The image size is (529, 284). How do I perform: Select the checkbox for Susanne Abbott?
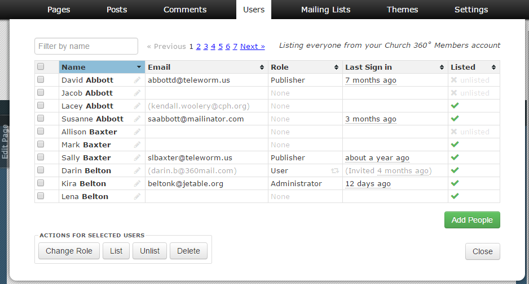click(41, 119)
